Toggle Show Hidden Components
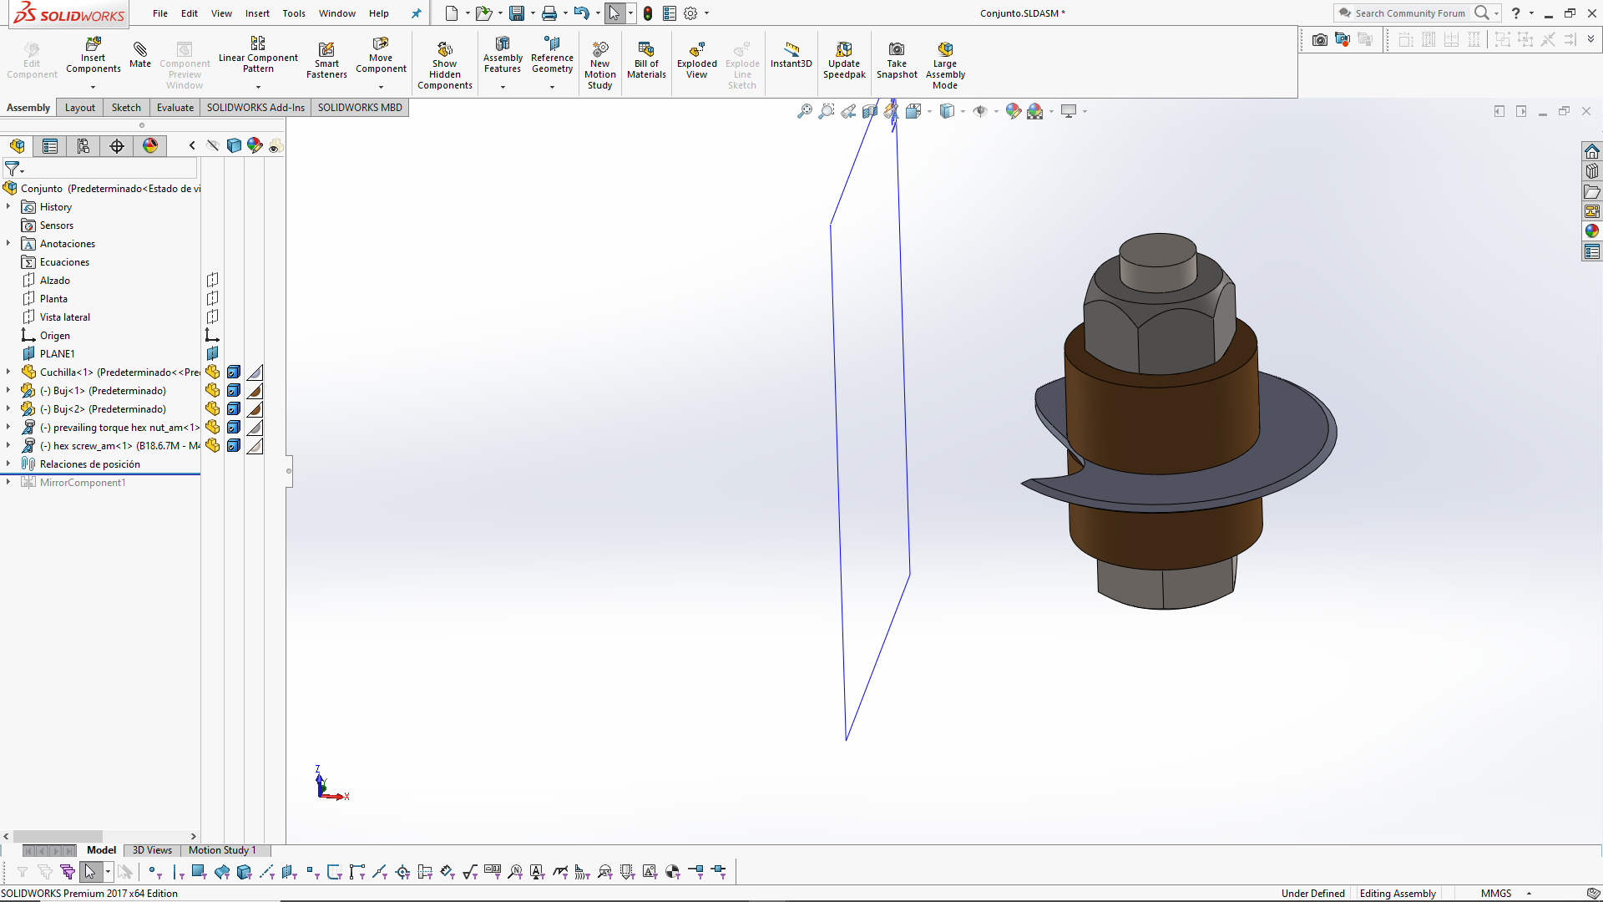Screen dimensions: 1603x902 coord(445,58)
